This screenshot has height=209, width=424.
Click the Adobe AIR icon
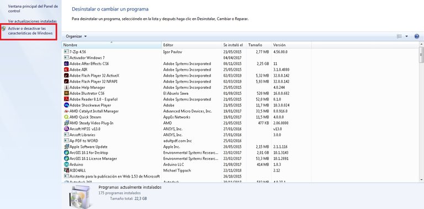[x=66, y=69]
